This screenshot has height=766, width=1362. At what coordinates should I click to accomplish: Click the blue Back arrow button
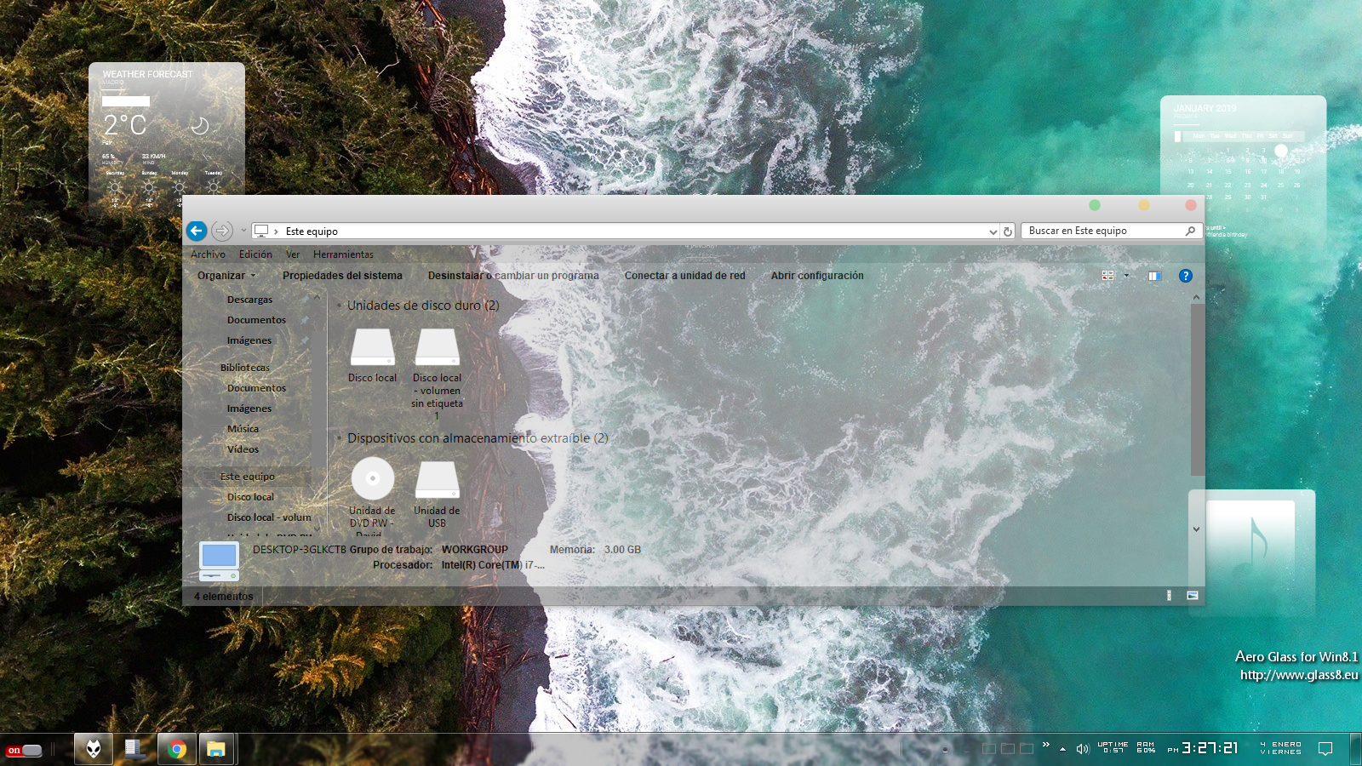[197, 231]
